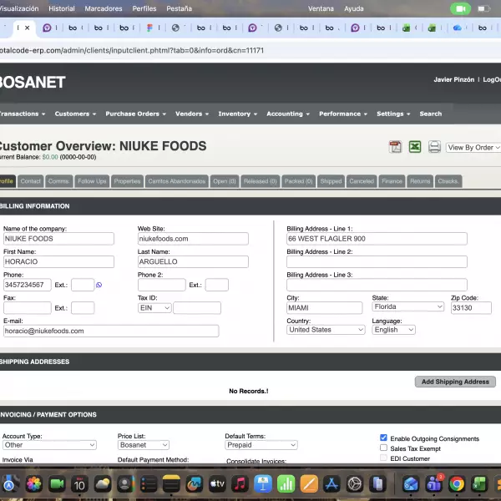The image size is (501, 501).
Task: Toggle the EDI Customer checkbox
Action: [x=384, y=458]
